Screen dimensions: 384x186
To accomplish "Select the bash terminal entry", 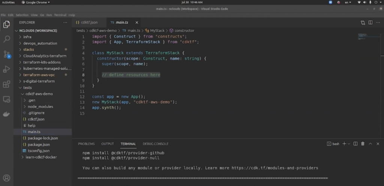I will click(333, 144).
